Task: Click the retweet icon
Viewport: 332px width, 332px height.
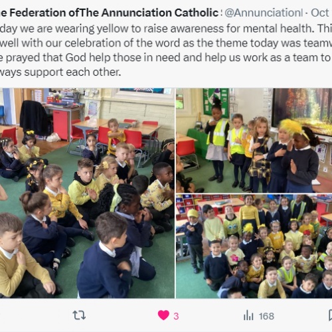Action: (79, 315)
